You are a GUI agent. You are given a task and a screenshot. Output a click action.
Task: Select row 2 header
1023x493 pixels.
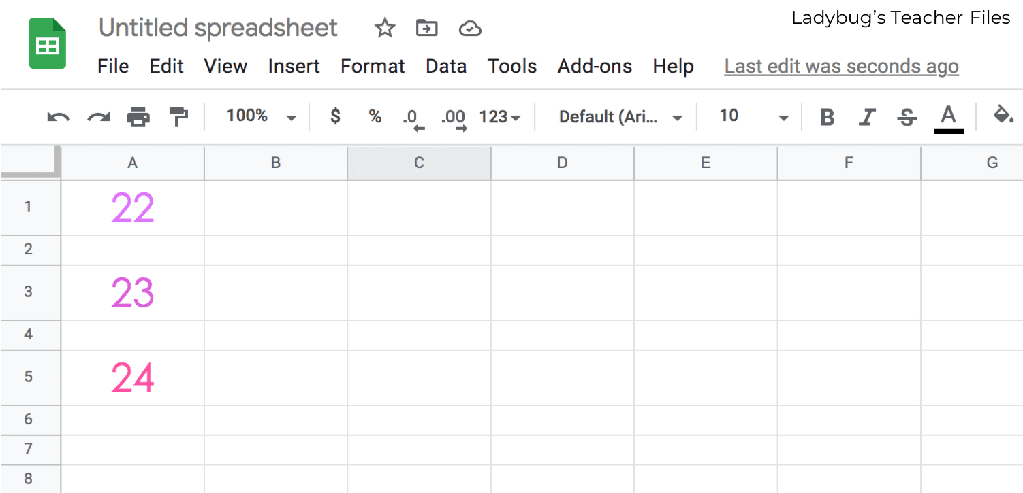tap(30, 250)
